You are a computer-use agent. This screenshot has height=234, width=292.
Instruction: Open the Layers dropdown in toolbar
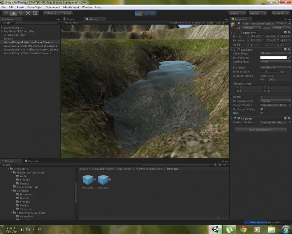[x=237, y=13]
